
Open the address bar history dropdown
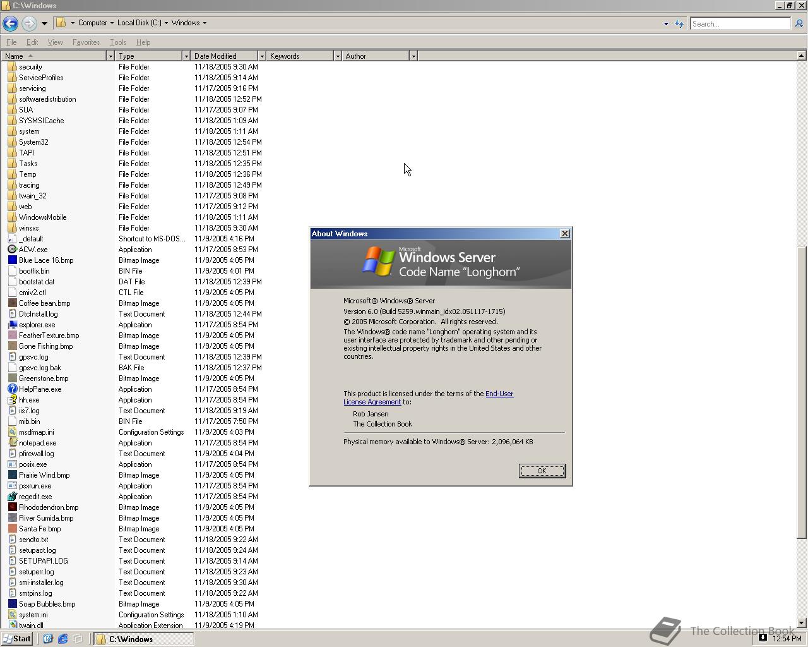[x=666, y=24]
